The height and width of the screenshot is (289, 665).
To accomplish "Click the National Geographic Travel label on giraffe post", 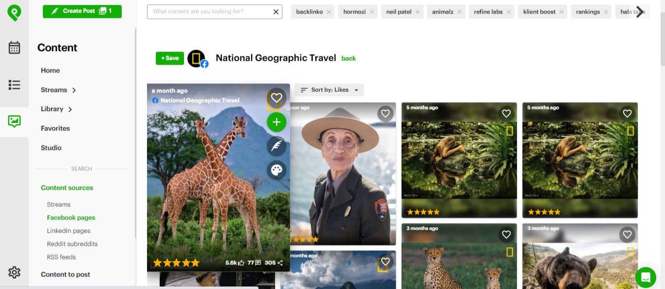I will 200,101.
